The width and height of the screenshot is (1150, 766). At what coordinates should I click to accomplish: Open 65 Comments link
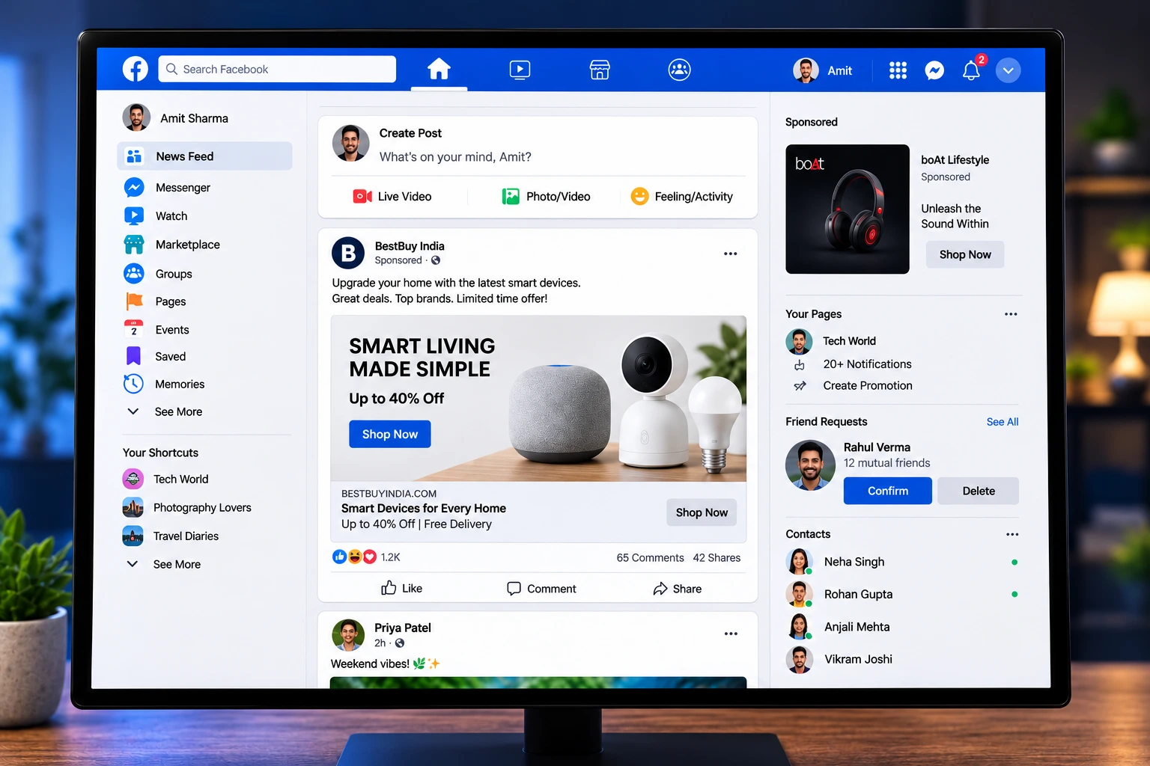650,557
